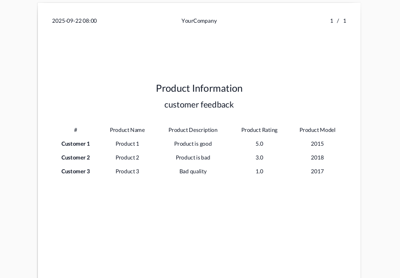Select the Product Name column header
Screen dimensions: 400x278
click(127, 130)
